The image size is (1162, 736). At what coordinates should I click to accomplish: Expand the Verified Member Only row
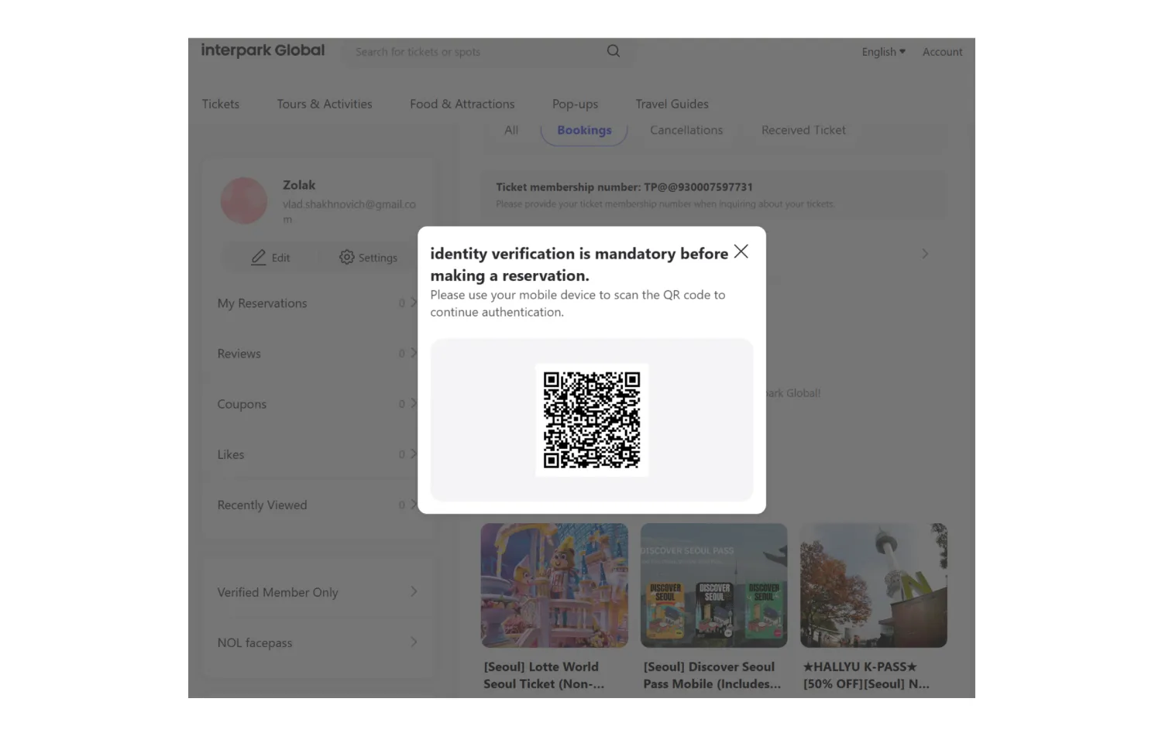(413, 592)
